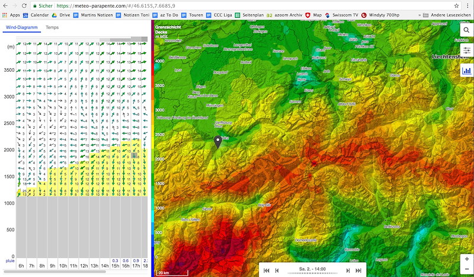This screenshot has height=277, width=474.
Task: Open Touren bookmark
Action: (192, 15)
